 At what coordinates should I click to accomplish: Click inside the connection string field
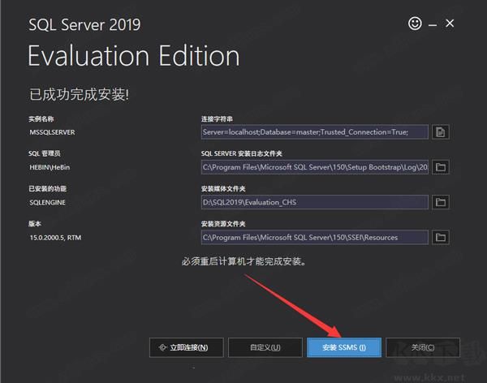tap(314, 131)
